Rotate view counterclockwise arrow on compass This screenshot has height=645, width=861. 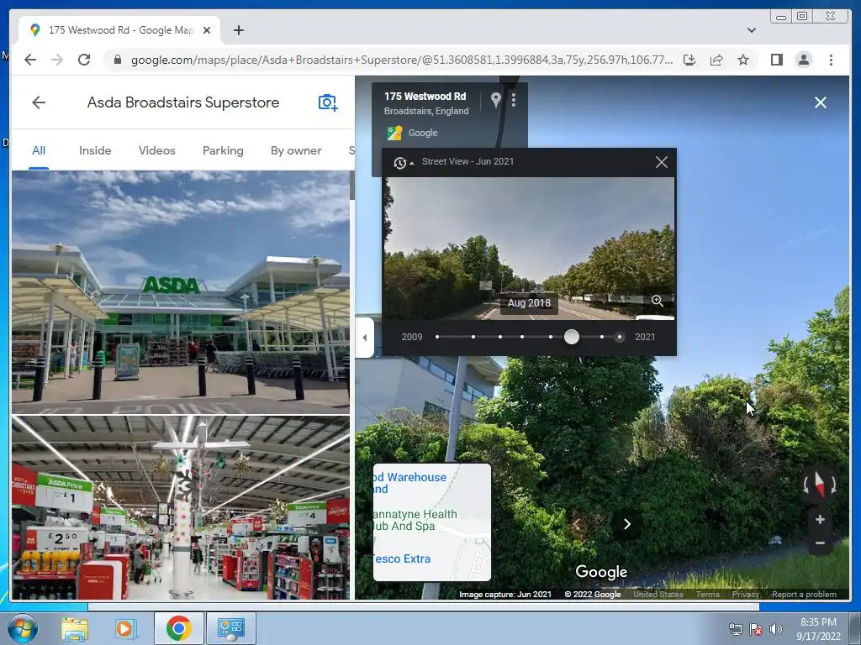click(x=806, y=485)
